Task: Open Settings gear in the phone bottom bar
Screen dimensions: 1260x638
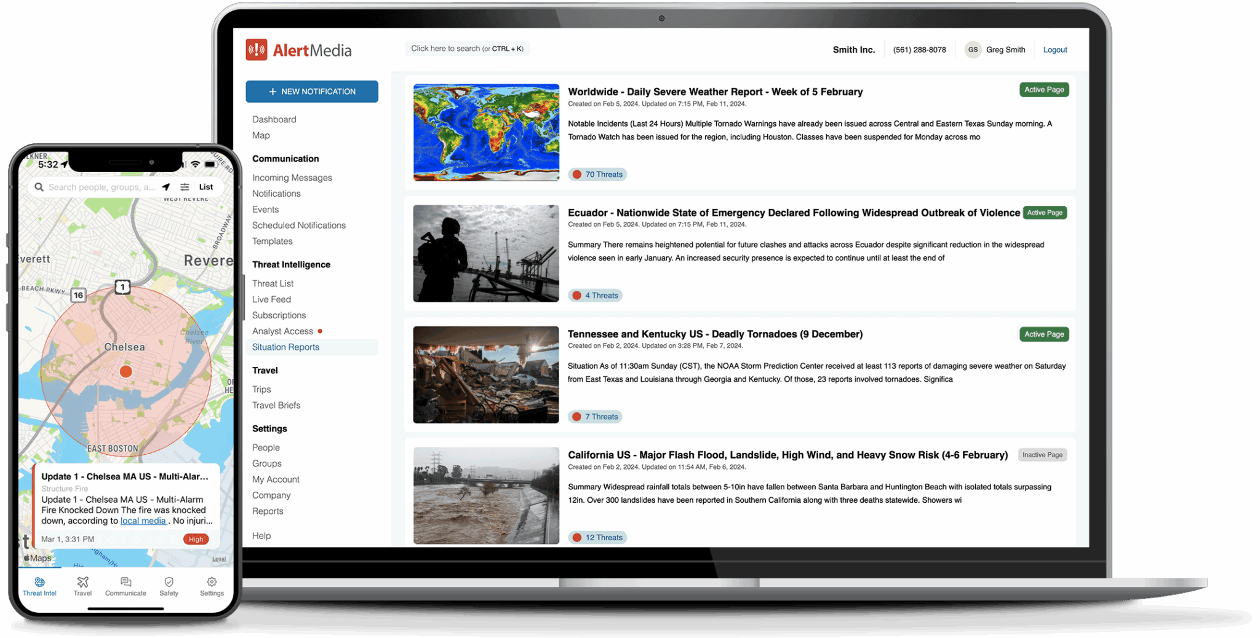Action: pos(212,586)
